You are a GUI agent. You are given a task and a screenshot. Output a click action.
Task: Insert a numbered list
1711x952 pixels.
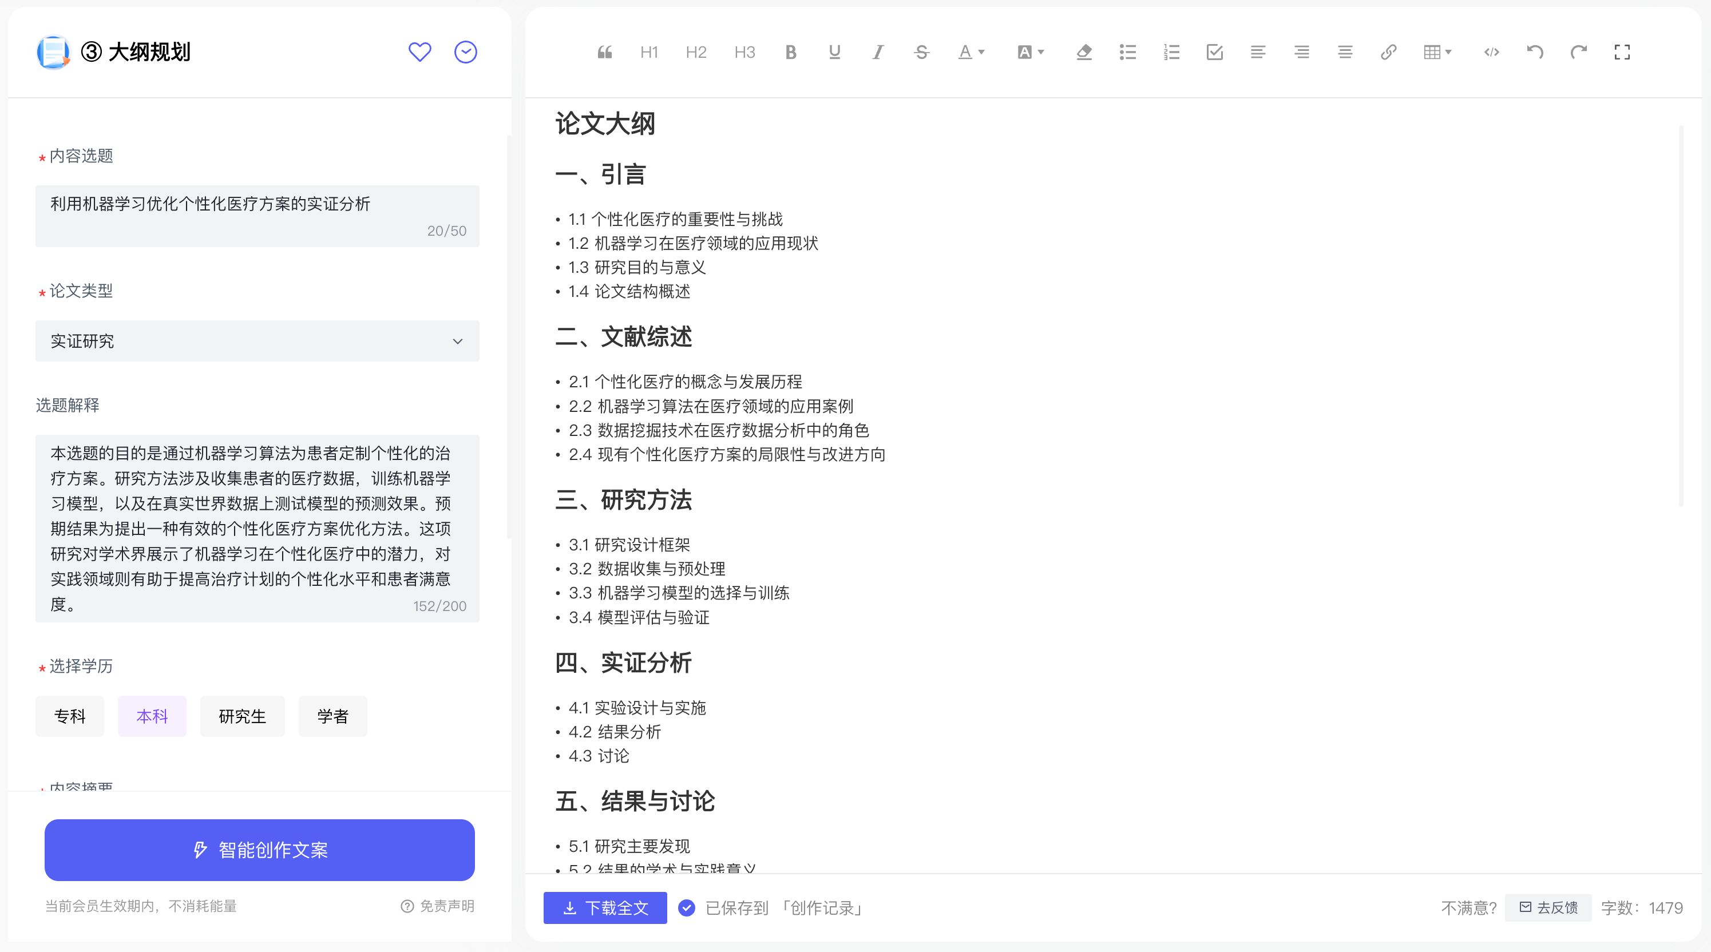[1171, 53]
